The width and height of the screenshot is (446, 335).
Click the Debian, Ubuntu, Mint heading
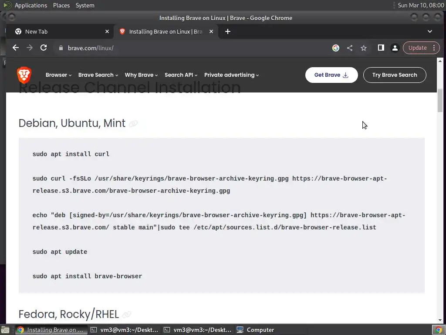[x=72, y=123]
